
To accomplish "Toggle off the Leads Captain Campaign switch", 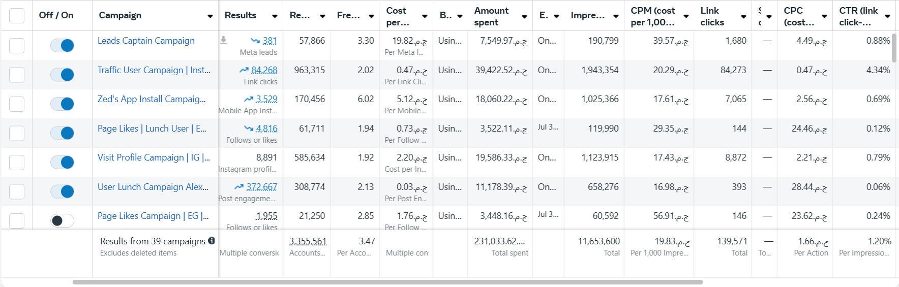I will tap(62, 46).
